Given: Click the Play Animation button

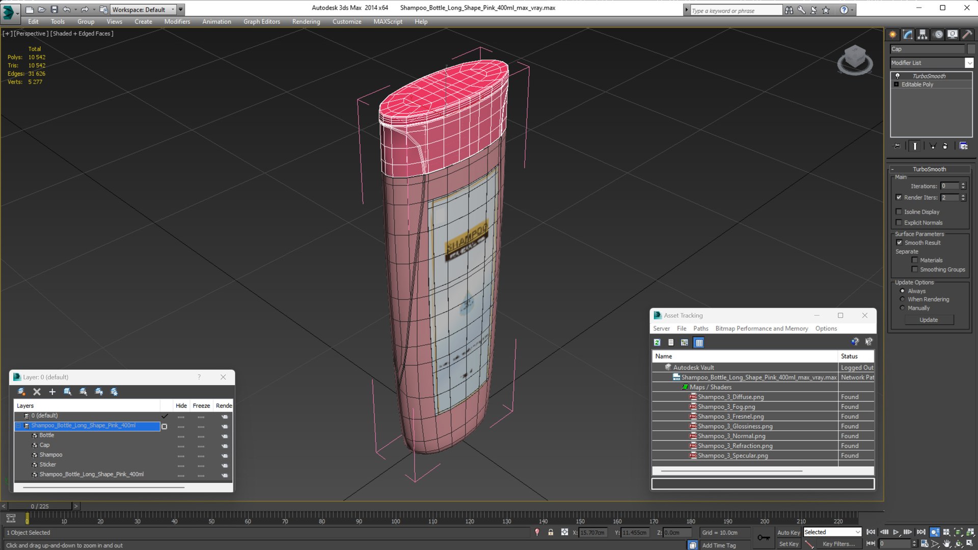Looking at the screenshot, I should click(x=896, y=532).
